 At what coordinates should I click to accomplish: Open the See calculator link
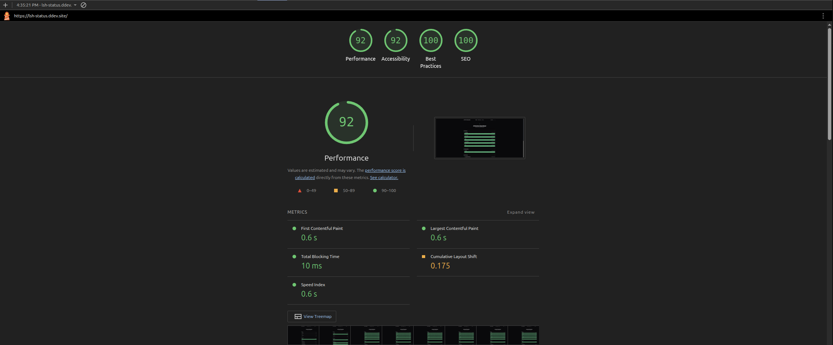(384, 178)
